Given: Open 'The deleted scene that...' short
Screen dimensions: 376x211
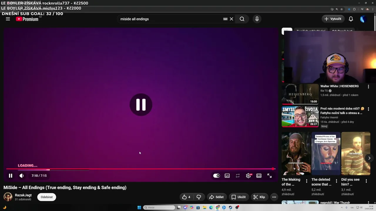Looking at the screenshot, I should click(x=326, y=153).
